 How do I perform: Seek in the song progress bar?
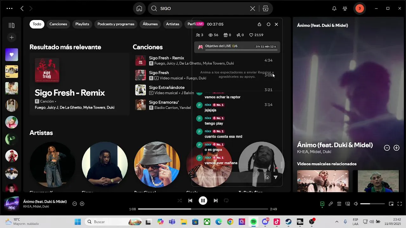(203, 209)
